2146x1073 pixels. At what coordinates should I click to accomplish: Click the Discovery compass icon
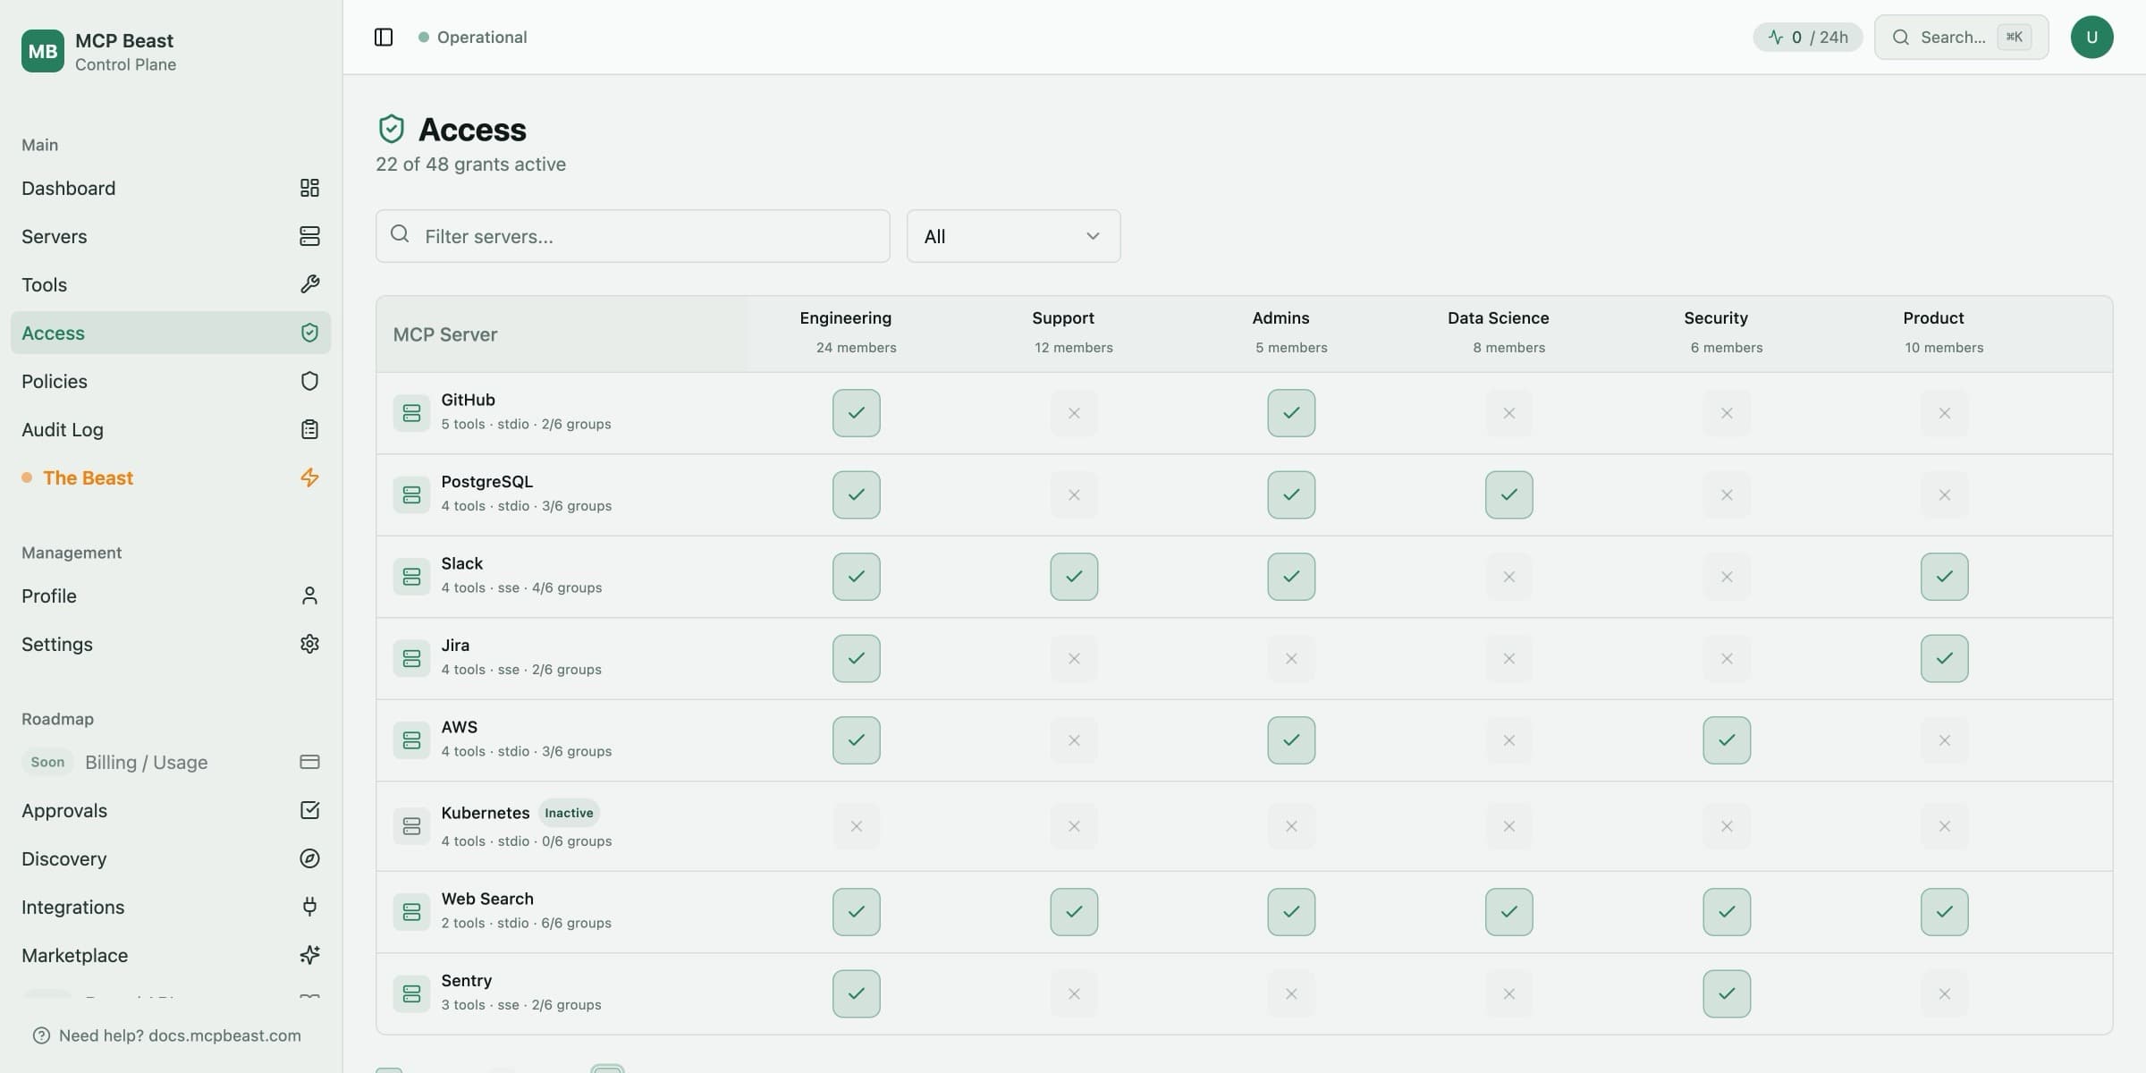coord(309,858)
